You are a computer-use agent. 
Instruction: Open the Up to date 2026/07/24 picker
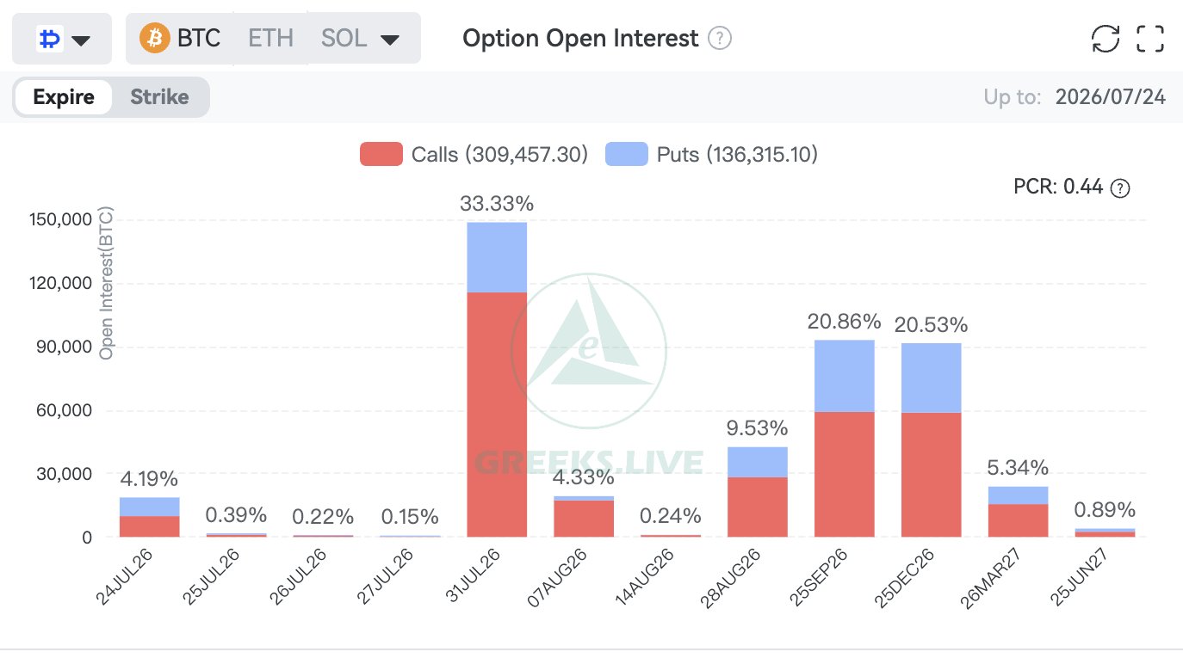[x=1111, y=97]
